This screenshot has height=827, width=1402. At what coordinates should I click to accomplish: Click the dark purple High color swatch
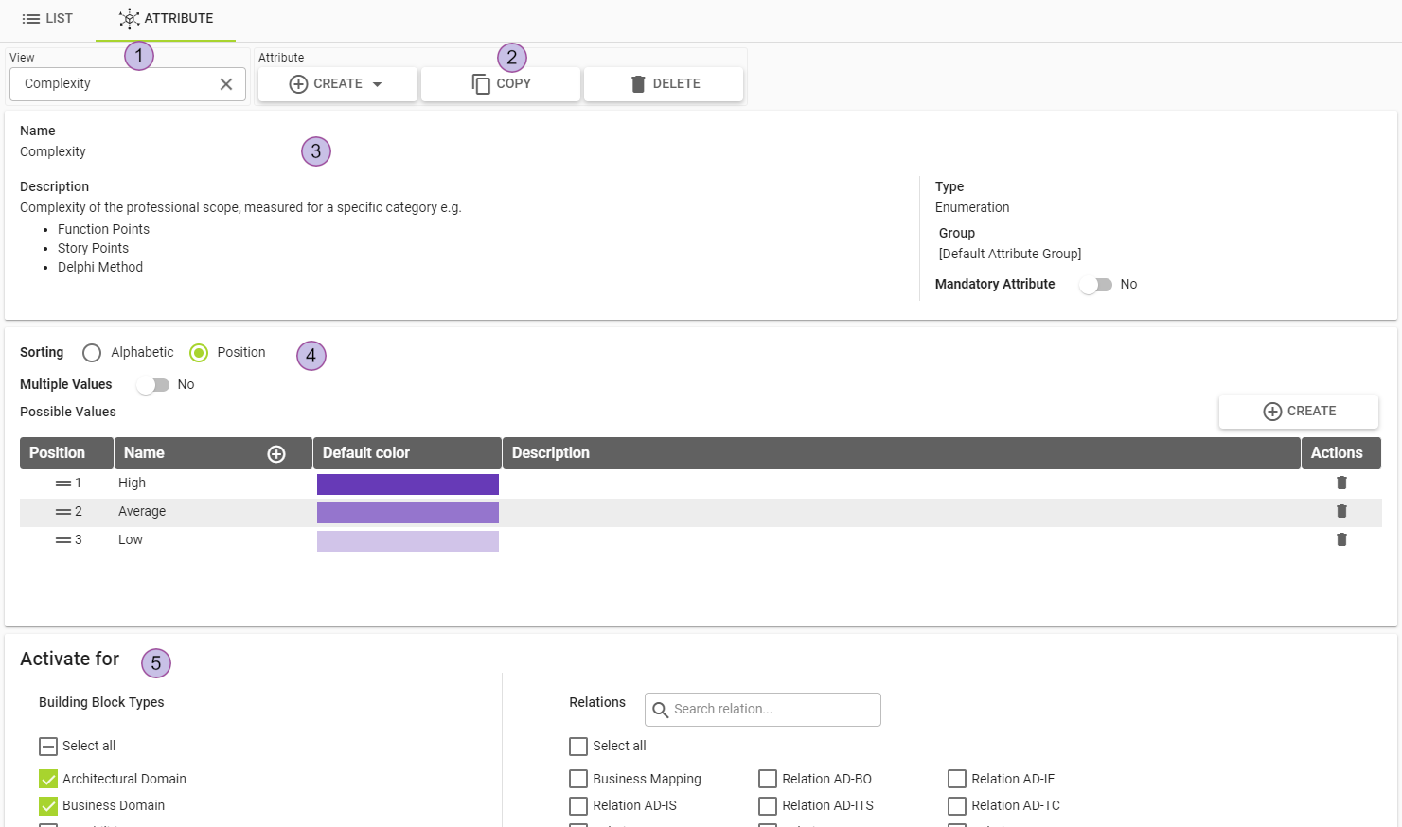click(x=407, y=484)
